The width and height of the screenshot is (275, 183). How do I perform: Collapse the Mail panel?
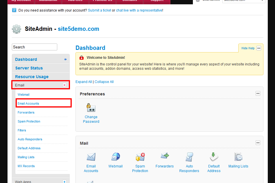point(258,143)
